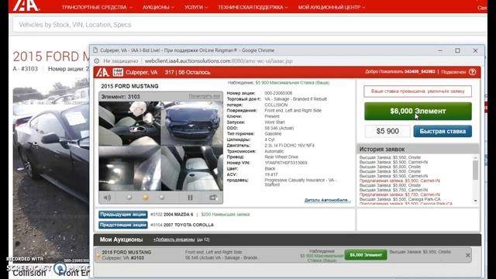The image size is (496, 279).
Task: Click the camera snapshot icon under photos
Action: (x=214, y=198)
